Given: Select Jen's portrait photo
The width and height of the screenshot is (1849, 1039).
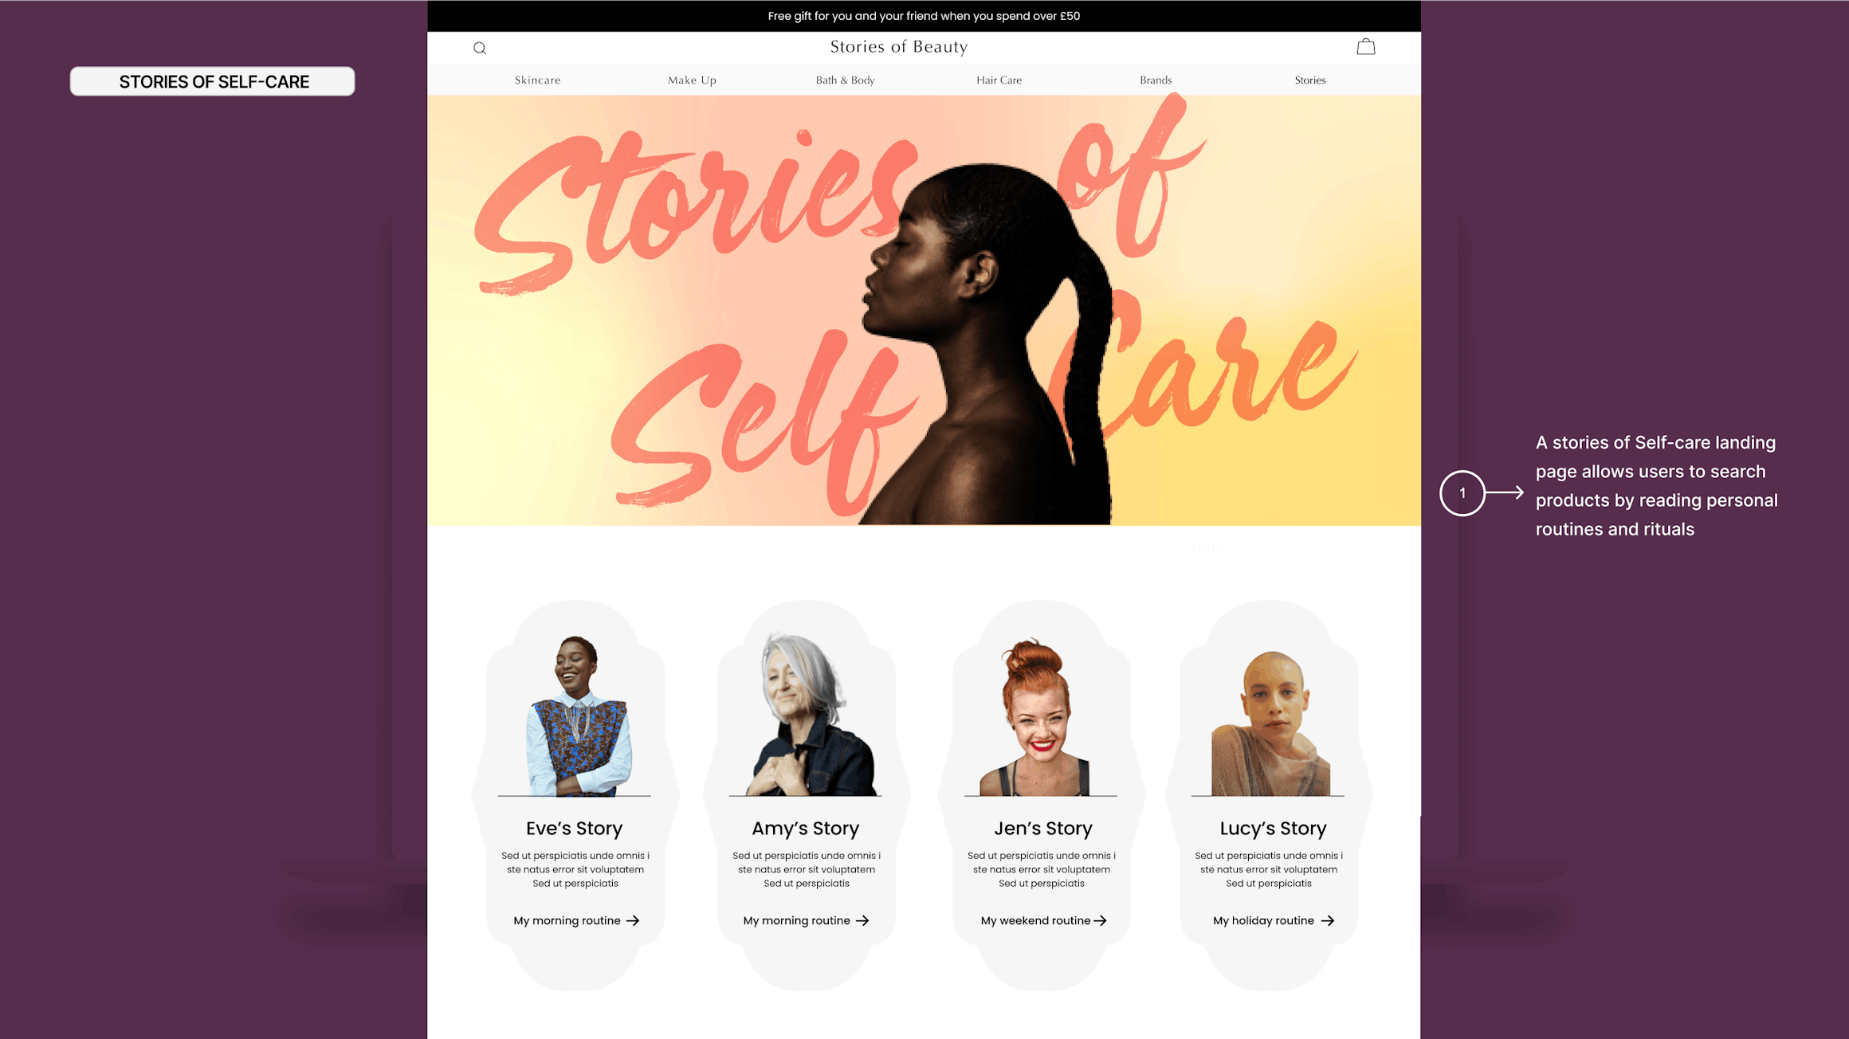Looking at the screenshot, I should pyautogui.click(x=1041, y=716).
